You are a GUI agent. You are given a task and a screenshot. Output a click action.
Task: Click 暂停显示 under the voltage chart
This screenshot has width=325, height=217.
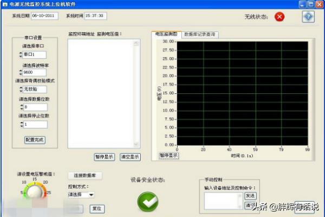pyautogui.click(x=168, y=155)
